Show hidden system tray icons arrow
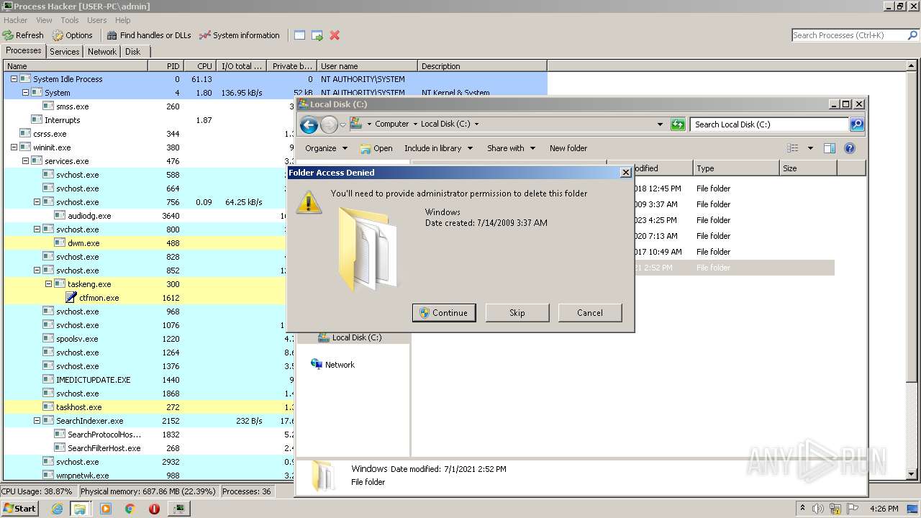This screenshot has width=921, height=518. pos(803,509)
